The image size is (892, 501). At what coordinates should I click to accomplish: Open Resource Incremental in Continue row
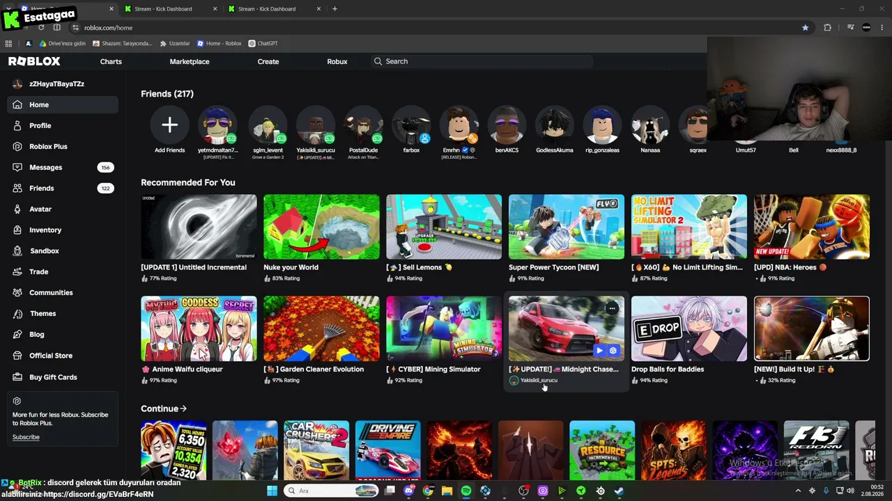tap(602, 451)
